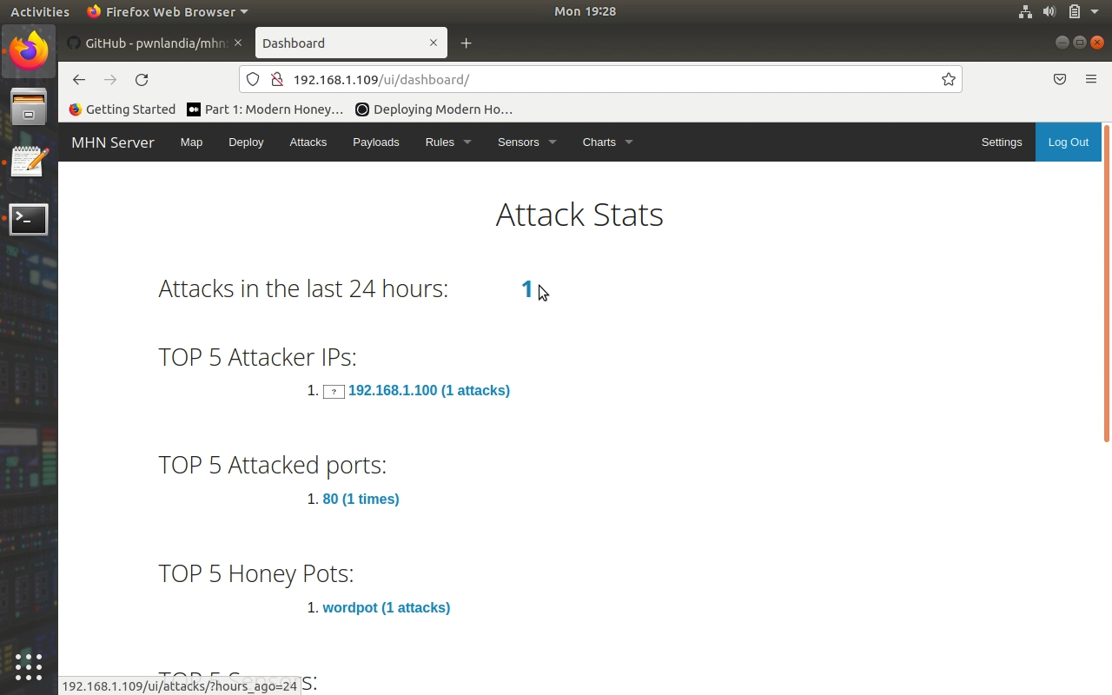
Task: Open Show Applications grid in dock
Action: click(x=29, y=666)
